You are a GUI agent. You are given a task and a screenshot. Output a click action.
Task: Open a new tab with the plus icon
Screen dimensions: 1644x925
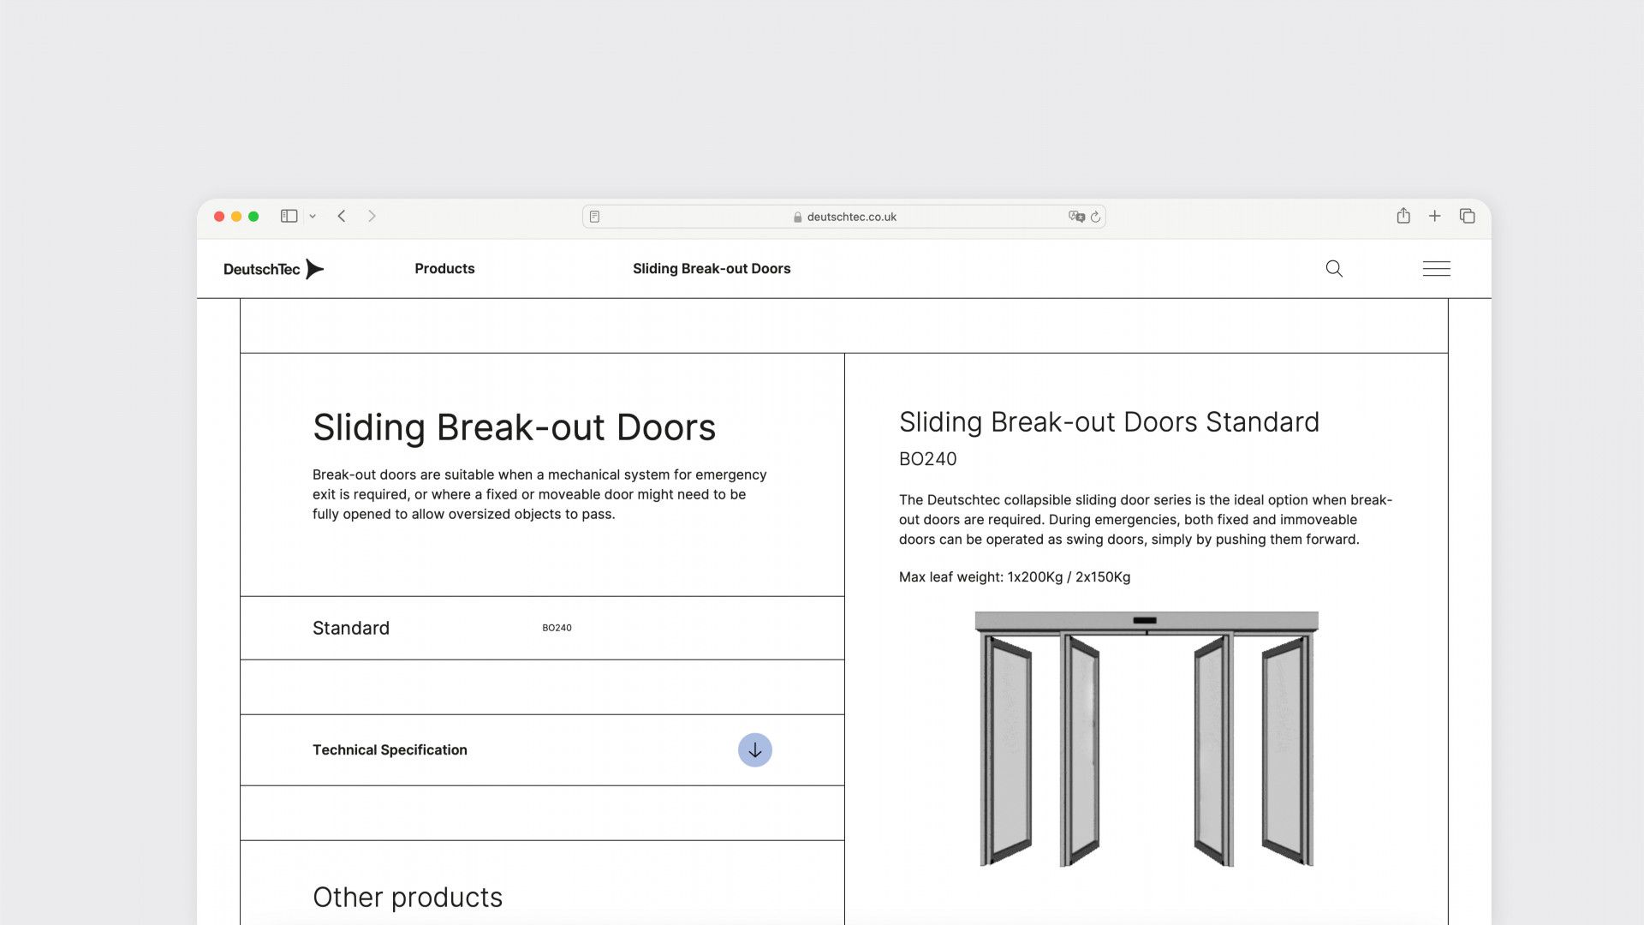(x=1434, y=217)
